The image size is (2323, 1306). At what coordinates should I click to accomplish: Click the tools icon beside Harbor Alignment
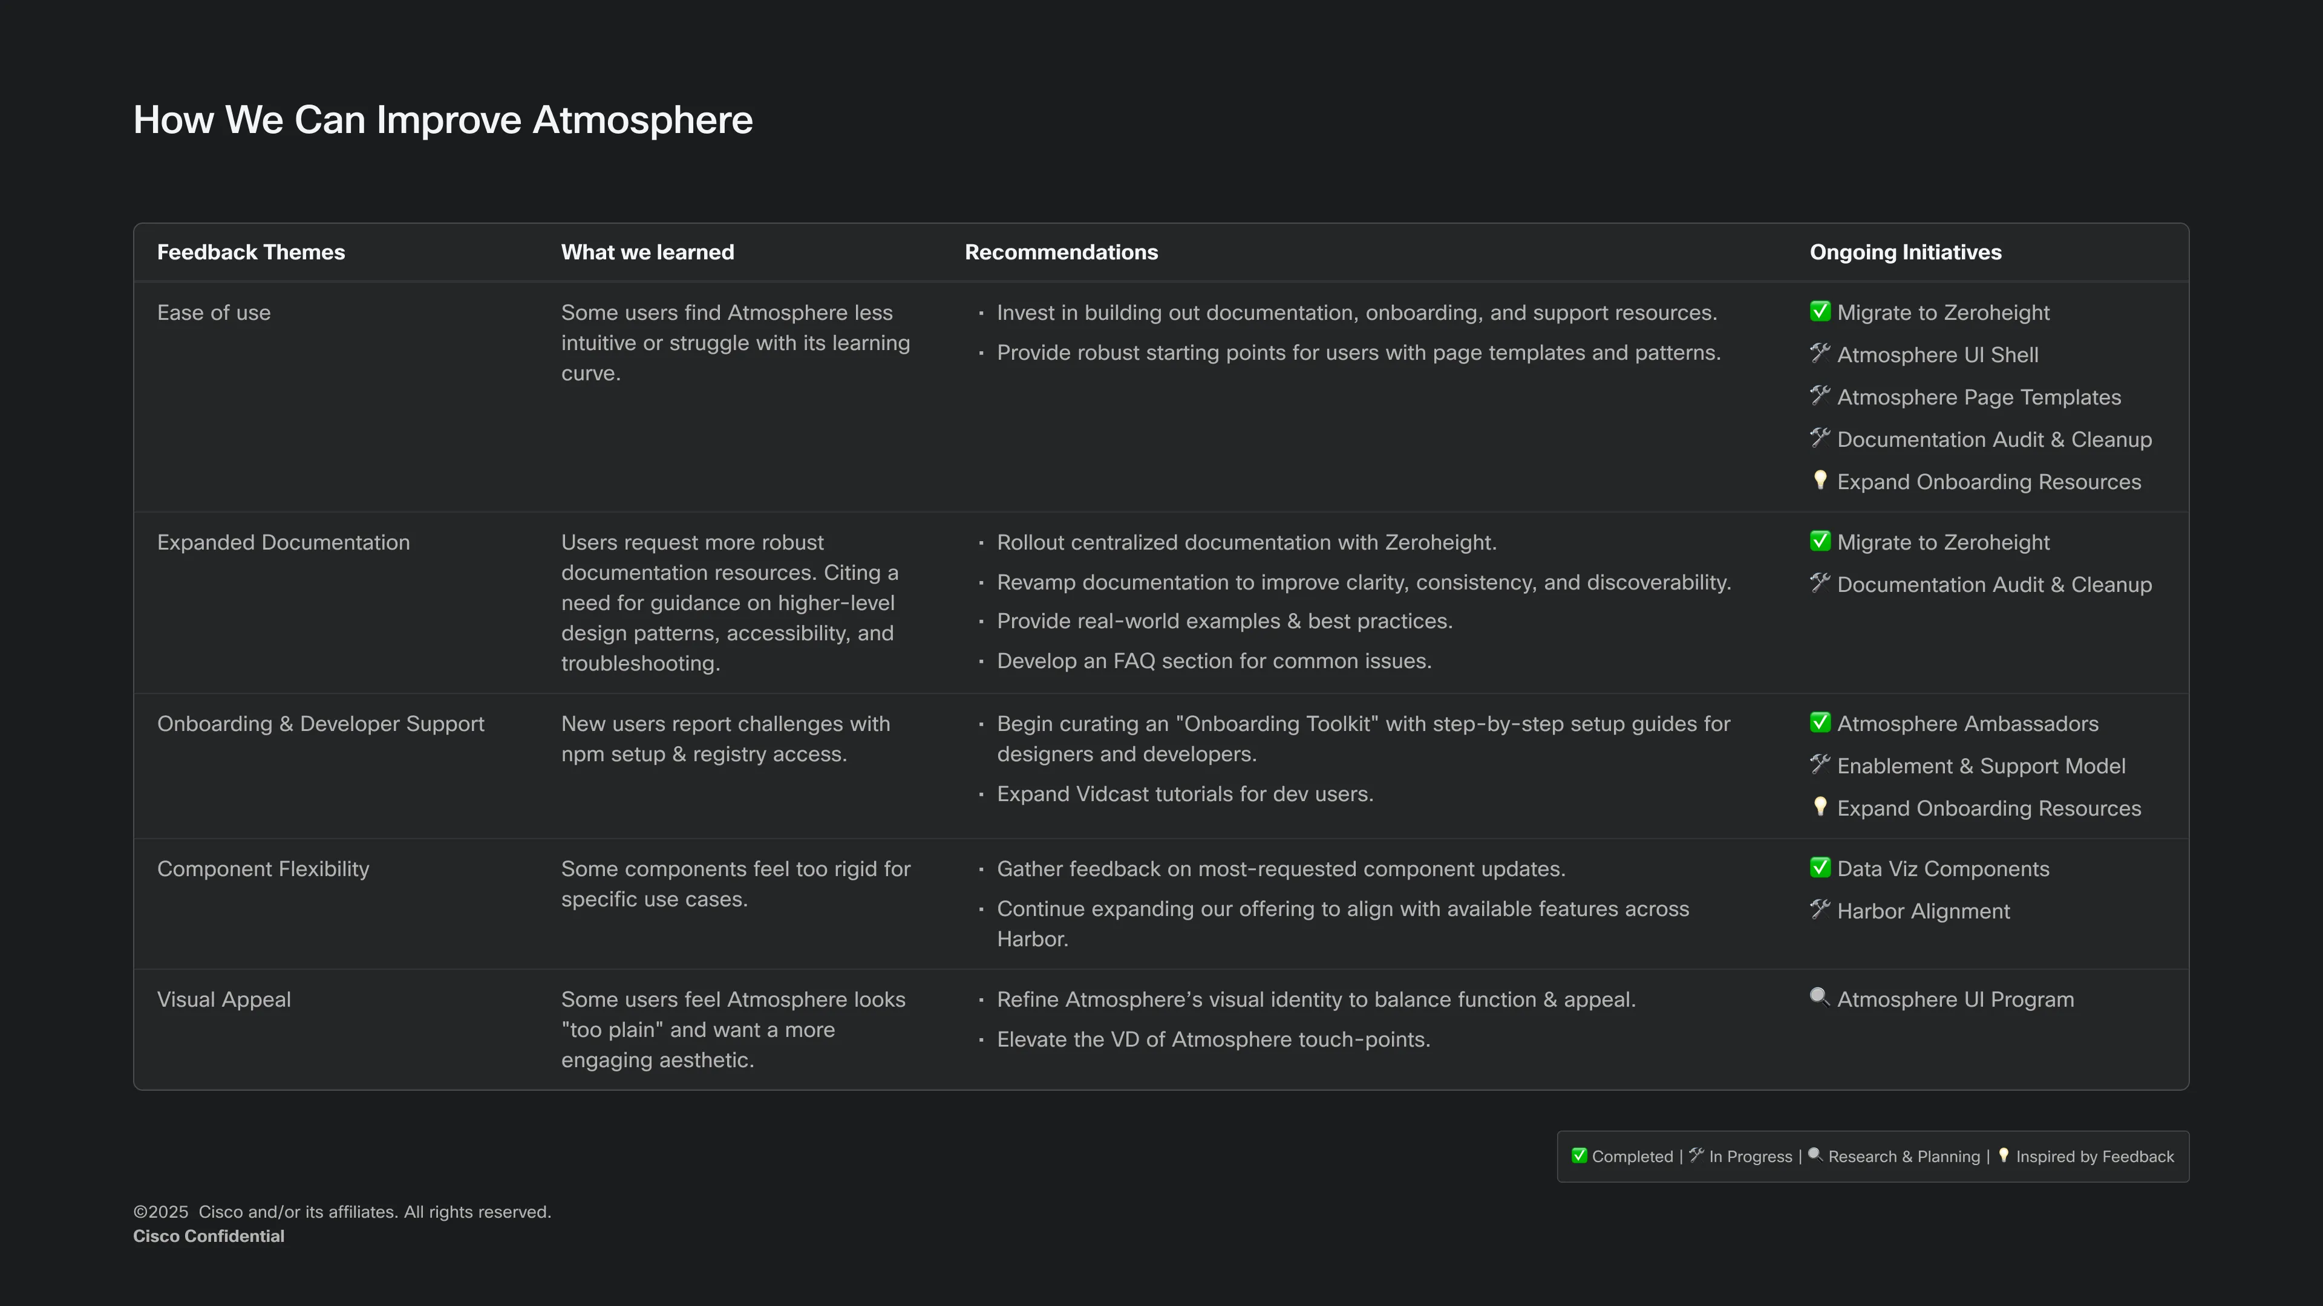click(1820, 909)
